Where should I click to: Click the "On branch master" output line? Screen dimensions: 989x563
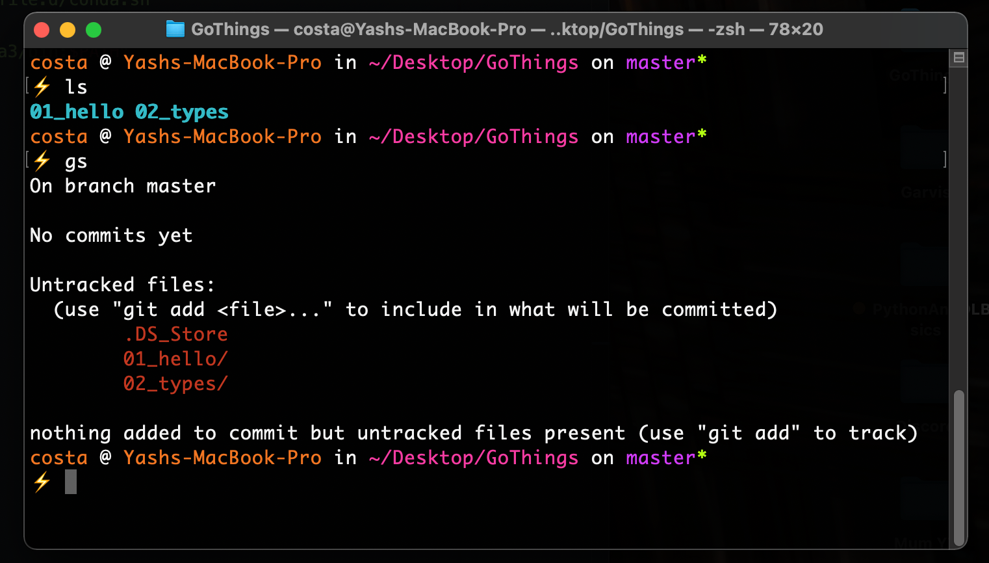coord(123,186)
